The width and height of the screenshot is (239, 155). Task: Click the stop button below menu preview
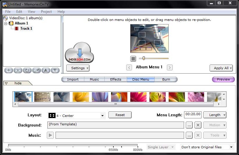click(x=133, y=59)
